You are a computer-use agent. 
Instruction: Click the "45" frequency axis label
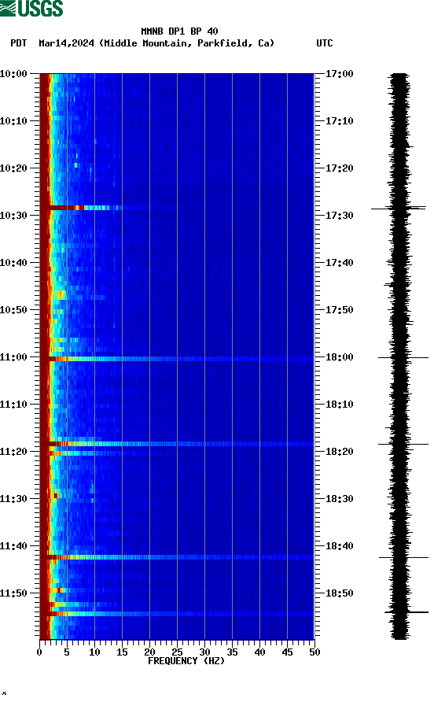pos(287,652)
